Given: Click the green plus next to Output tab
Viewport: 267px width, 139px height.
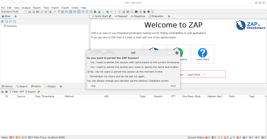Looking at the screenshot, I should (61, 86).
